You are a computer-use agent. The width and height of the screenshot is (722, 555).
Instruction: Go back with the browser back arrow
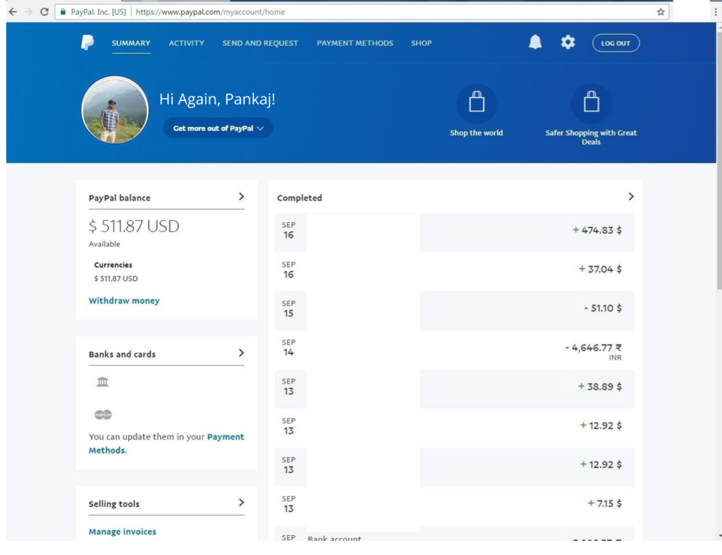(x=13, y=12)
